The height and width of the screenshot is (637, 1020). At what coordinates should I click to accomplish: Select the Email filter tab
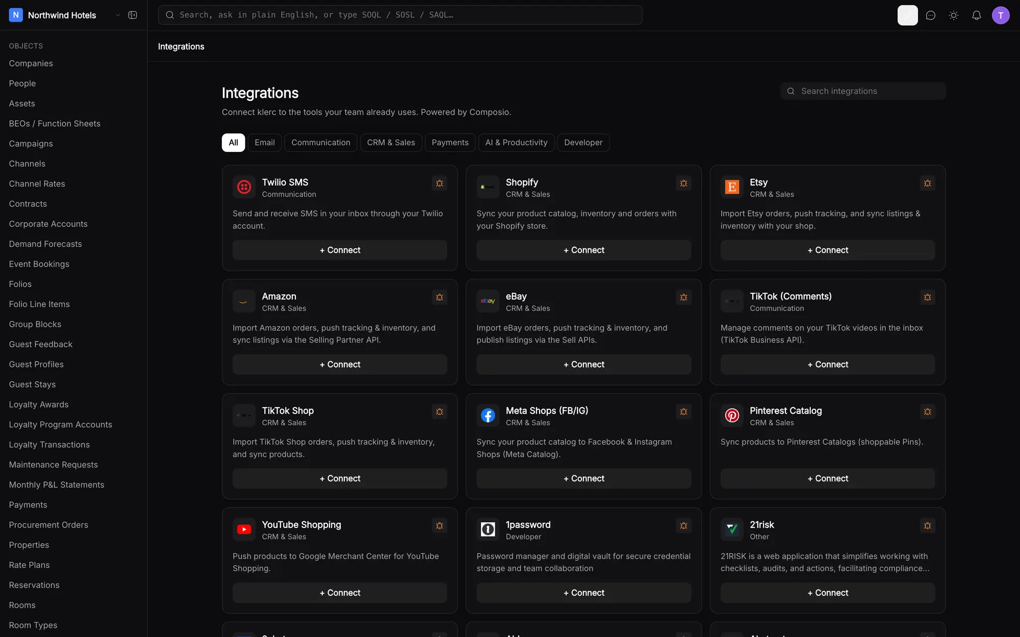[265, 143]
